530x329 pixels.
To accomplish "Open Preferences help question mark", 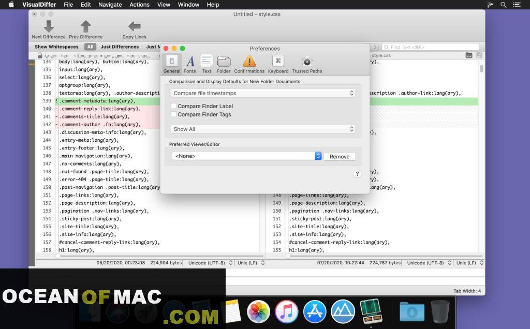I will click(357, 174).
